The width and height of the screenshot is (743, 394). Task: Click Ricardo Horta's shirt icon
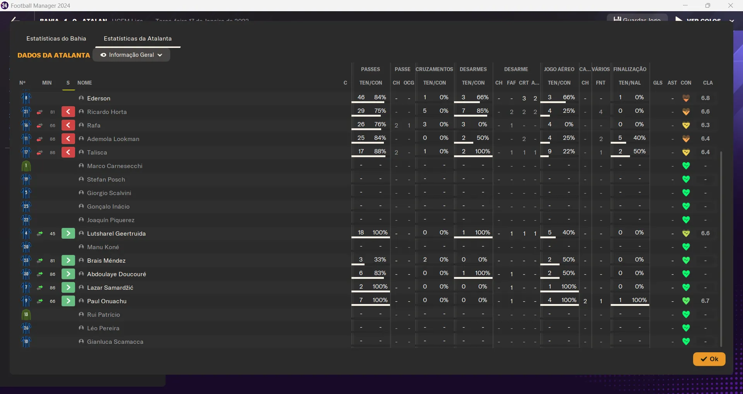coord(26,112)
